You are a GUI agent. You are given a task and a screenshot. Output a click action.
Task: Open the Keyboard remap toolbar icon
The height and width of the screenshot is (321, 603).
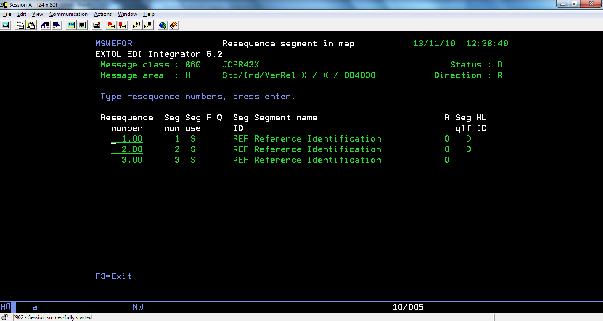(97, 25)
